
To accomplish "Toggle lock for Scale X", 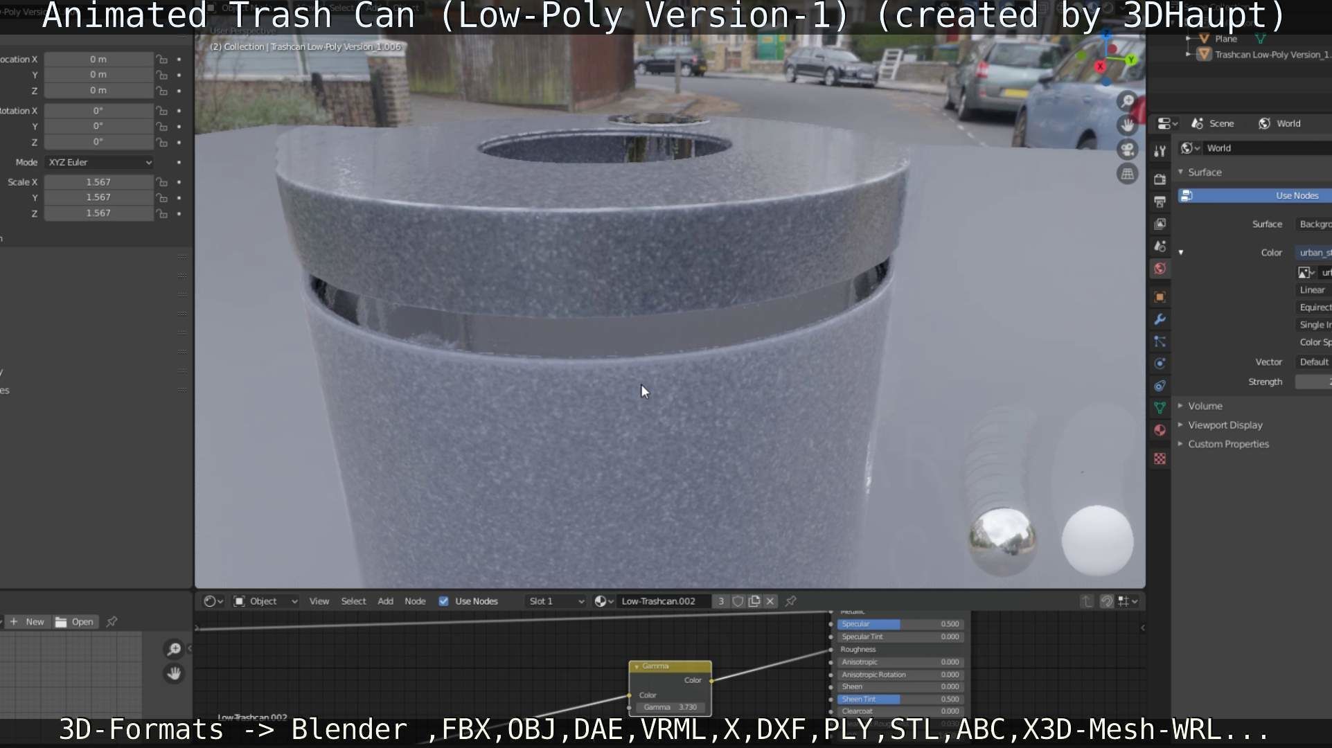I will 161,182.
